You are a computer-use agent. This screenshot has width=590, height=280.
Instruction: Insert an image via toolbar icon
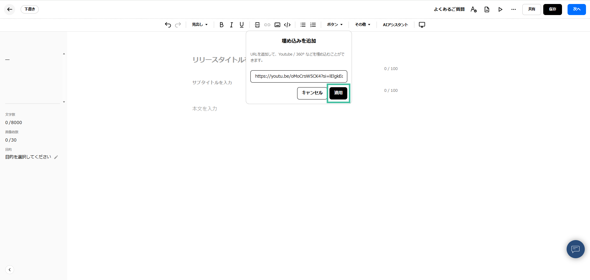277,25
